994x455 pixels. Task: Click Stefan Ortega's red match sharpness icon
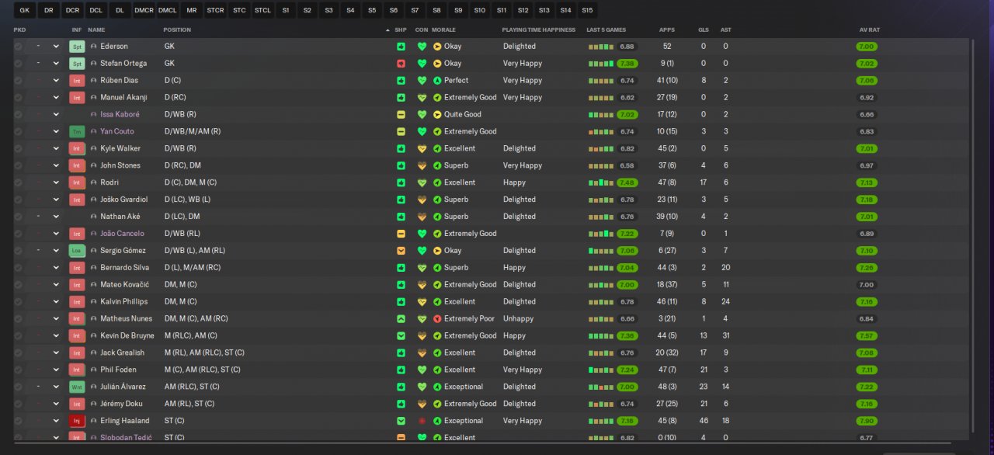point(401,64)
